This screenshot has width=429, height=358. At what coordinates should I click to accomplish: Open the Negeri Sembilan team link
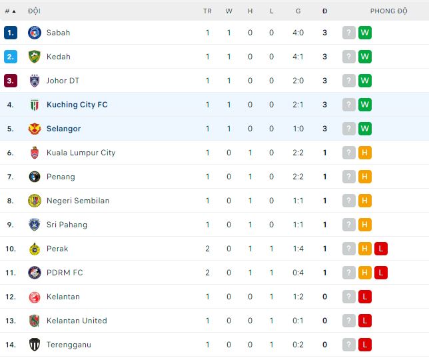click(x=78, y=201)
